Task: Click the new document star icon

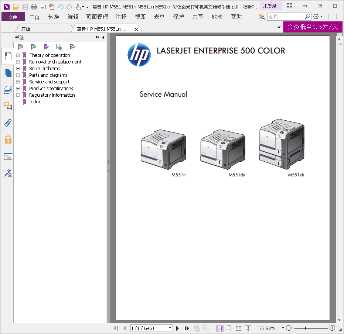Action: (52, 7)
